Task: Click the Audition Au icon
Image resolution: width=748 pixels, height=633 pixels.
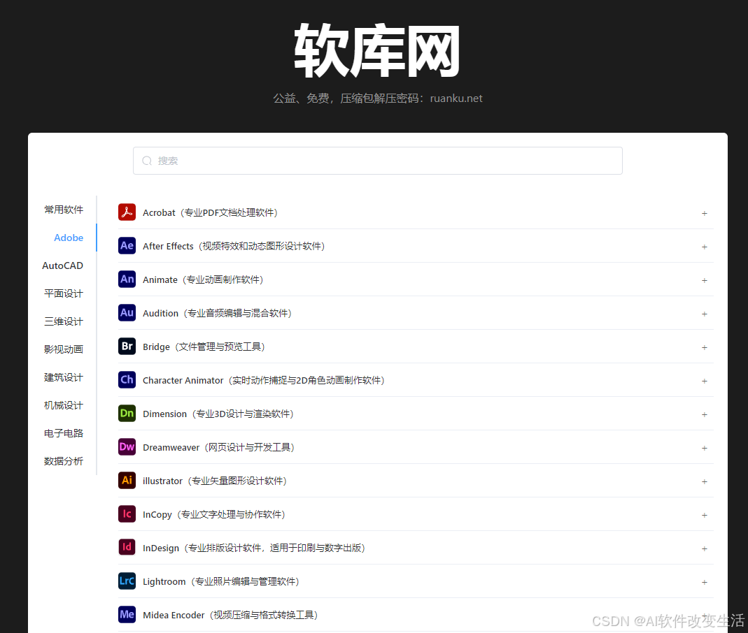Action: coord(127,312)
